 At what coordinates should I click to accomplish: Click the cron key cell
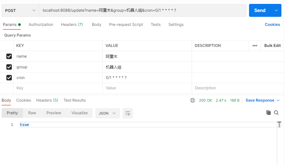(58, 78)
